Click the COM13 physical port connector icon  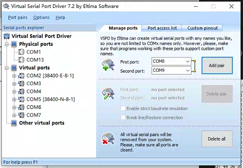tap(22, 60)
